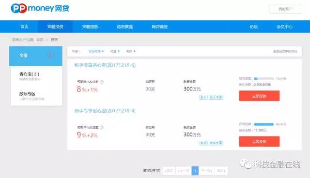Click the 99.42% progress bar
The height and width of the screenshot is (178, 310).
pyautogui.click(x=263, y=124)
